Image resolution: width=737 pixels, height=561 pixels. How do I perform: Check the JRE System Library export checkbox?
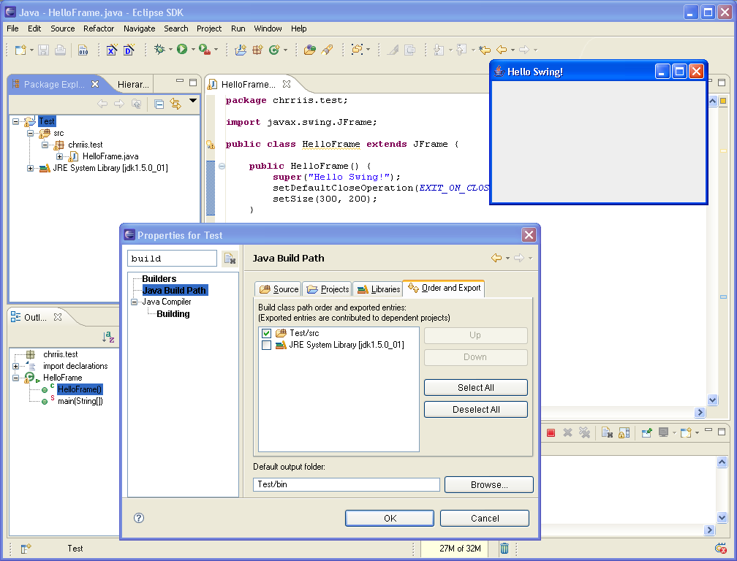(266, 345)
